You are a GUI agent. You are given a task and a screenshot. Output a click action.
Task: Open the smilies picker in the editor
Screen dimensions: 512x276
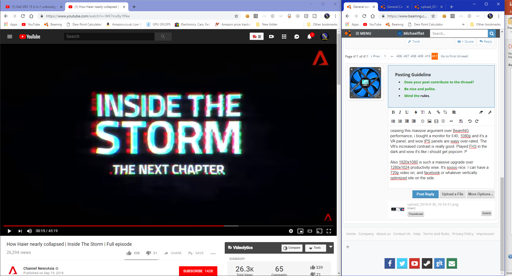[x=423, y=121]
